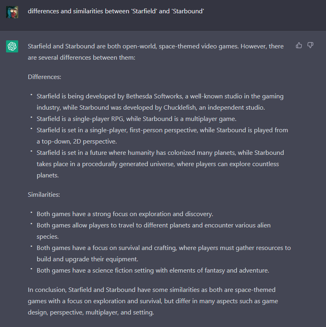Click the bullet about exploration and discovery
This screenshot has height=327, width=326.
click(125, 214)
